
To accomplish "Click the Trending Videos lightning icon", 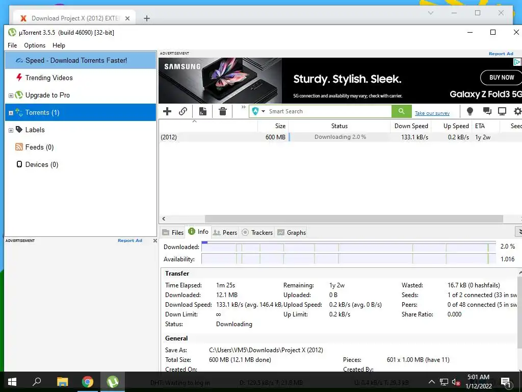I will (19, 78).
